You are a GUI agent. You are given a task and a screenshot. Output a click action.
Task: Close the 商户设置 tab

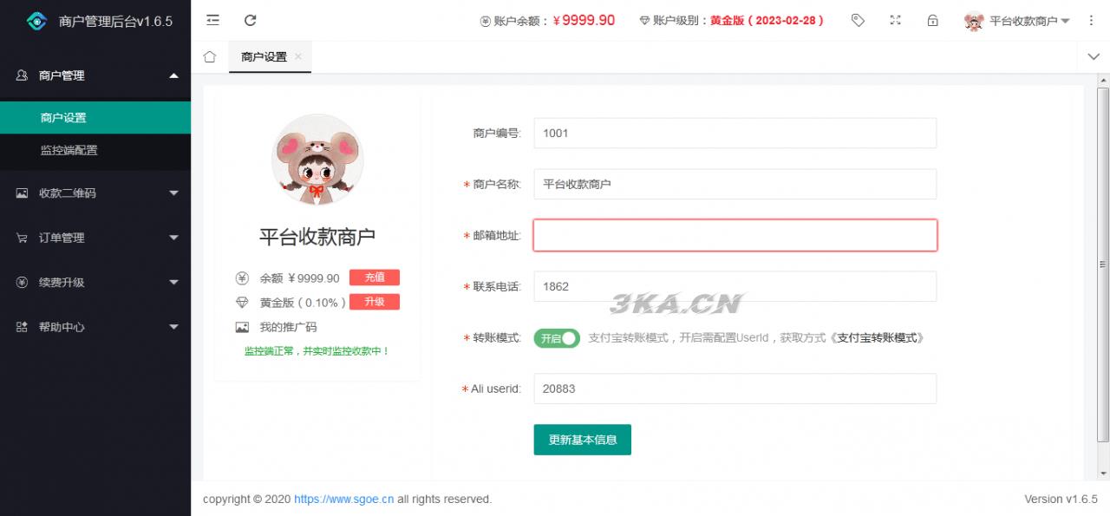click(297, 56)
